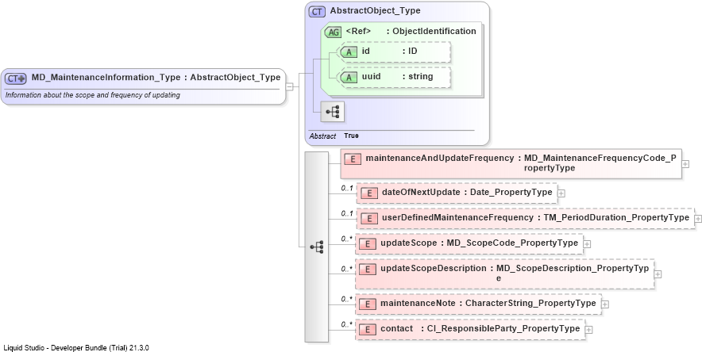
Task: Click the A icon of id attribute
Action: coord(349,52)
